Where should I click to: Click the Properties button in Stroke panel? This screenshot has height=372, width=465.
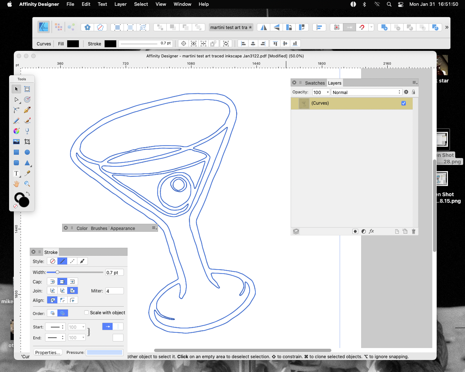48,352
